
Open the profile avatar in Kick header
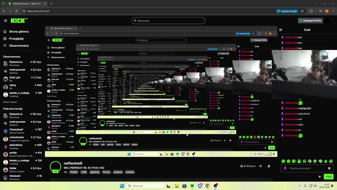click(327, 21)
